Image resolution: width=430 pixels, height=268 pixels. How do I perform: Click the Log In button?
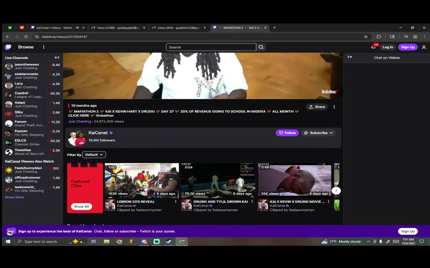[x=388, y=47]
